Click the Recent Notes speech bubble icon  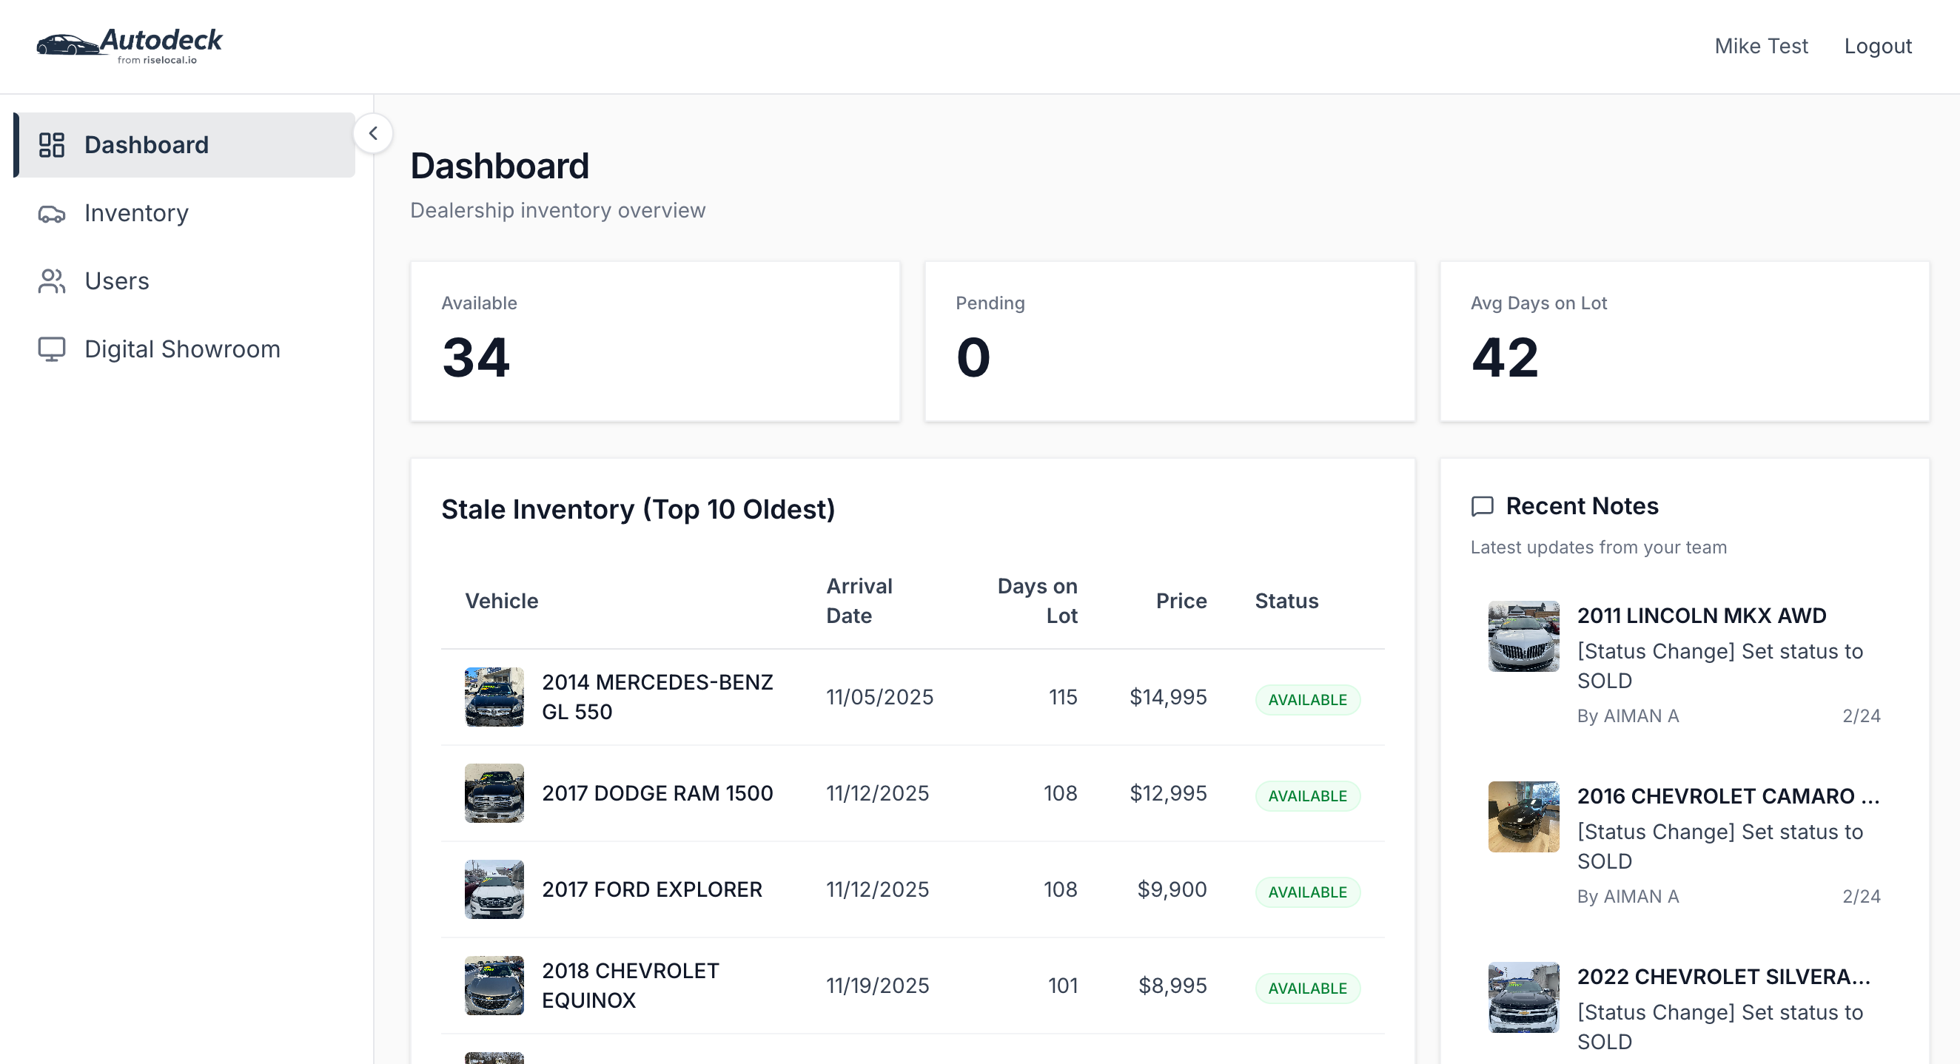[1481, 506]
